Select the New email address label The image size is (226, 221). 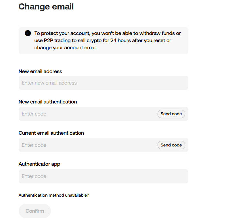pos(40,71)
